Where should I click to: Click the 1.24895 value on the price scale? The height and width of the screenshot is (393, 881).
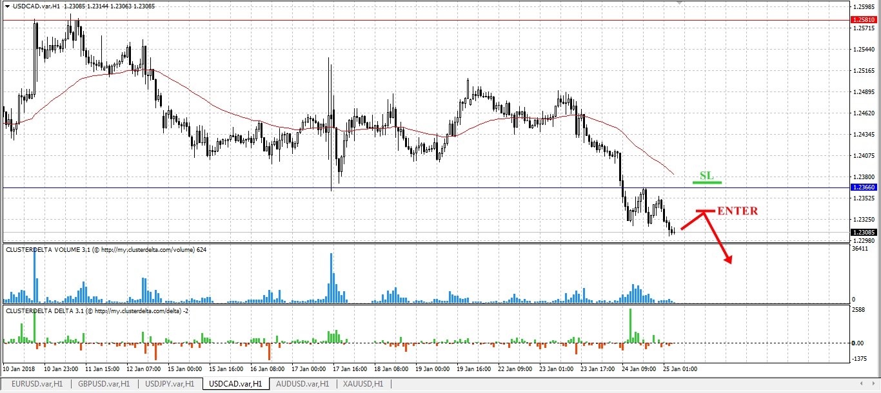[x=864, y=92]
